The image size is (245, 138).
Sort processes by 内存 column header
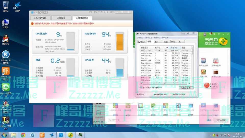(x=174, y=48)
